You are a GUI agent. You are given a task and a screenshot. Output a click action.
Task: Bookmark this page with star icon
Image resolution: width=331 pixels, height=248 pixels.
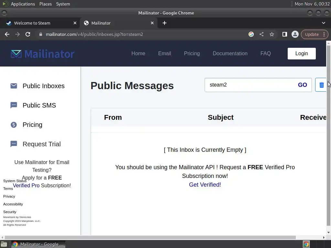coord(272,34)
